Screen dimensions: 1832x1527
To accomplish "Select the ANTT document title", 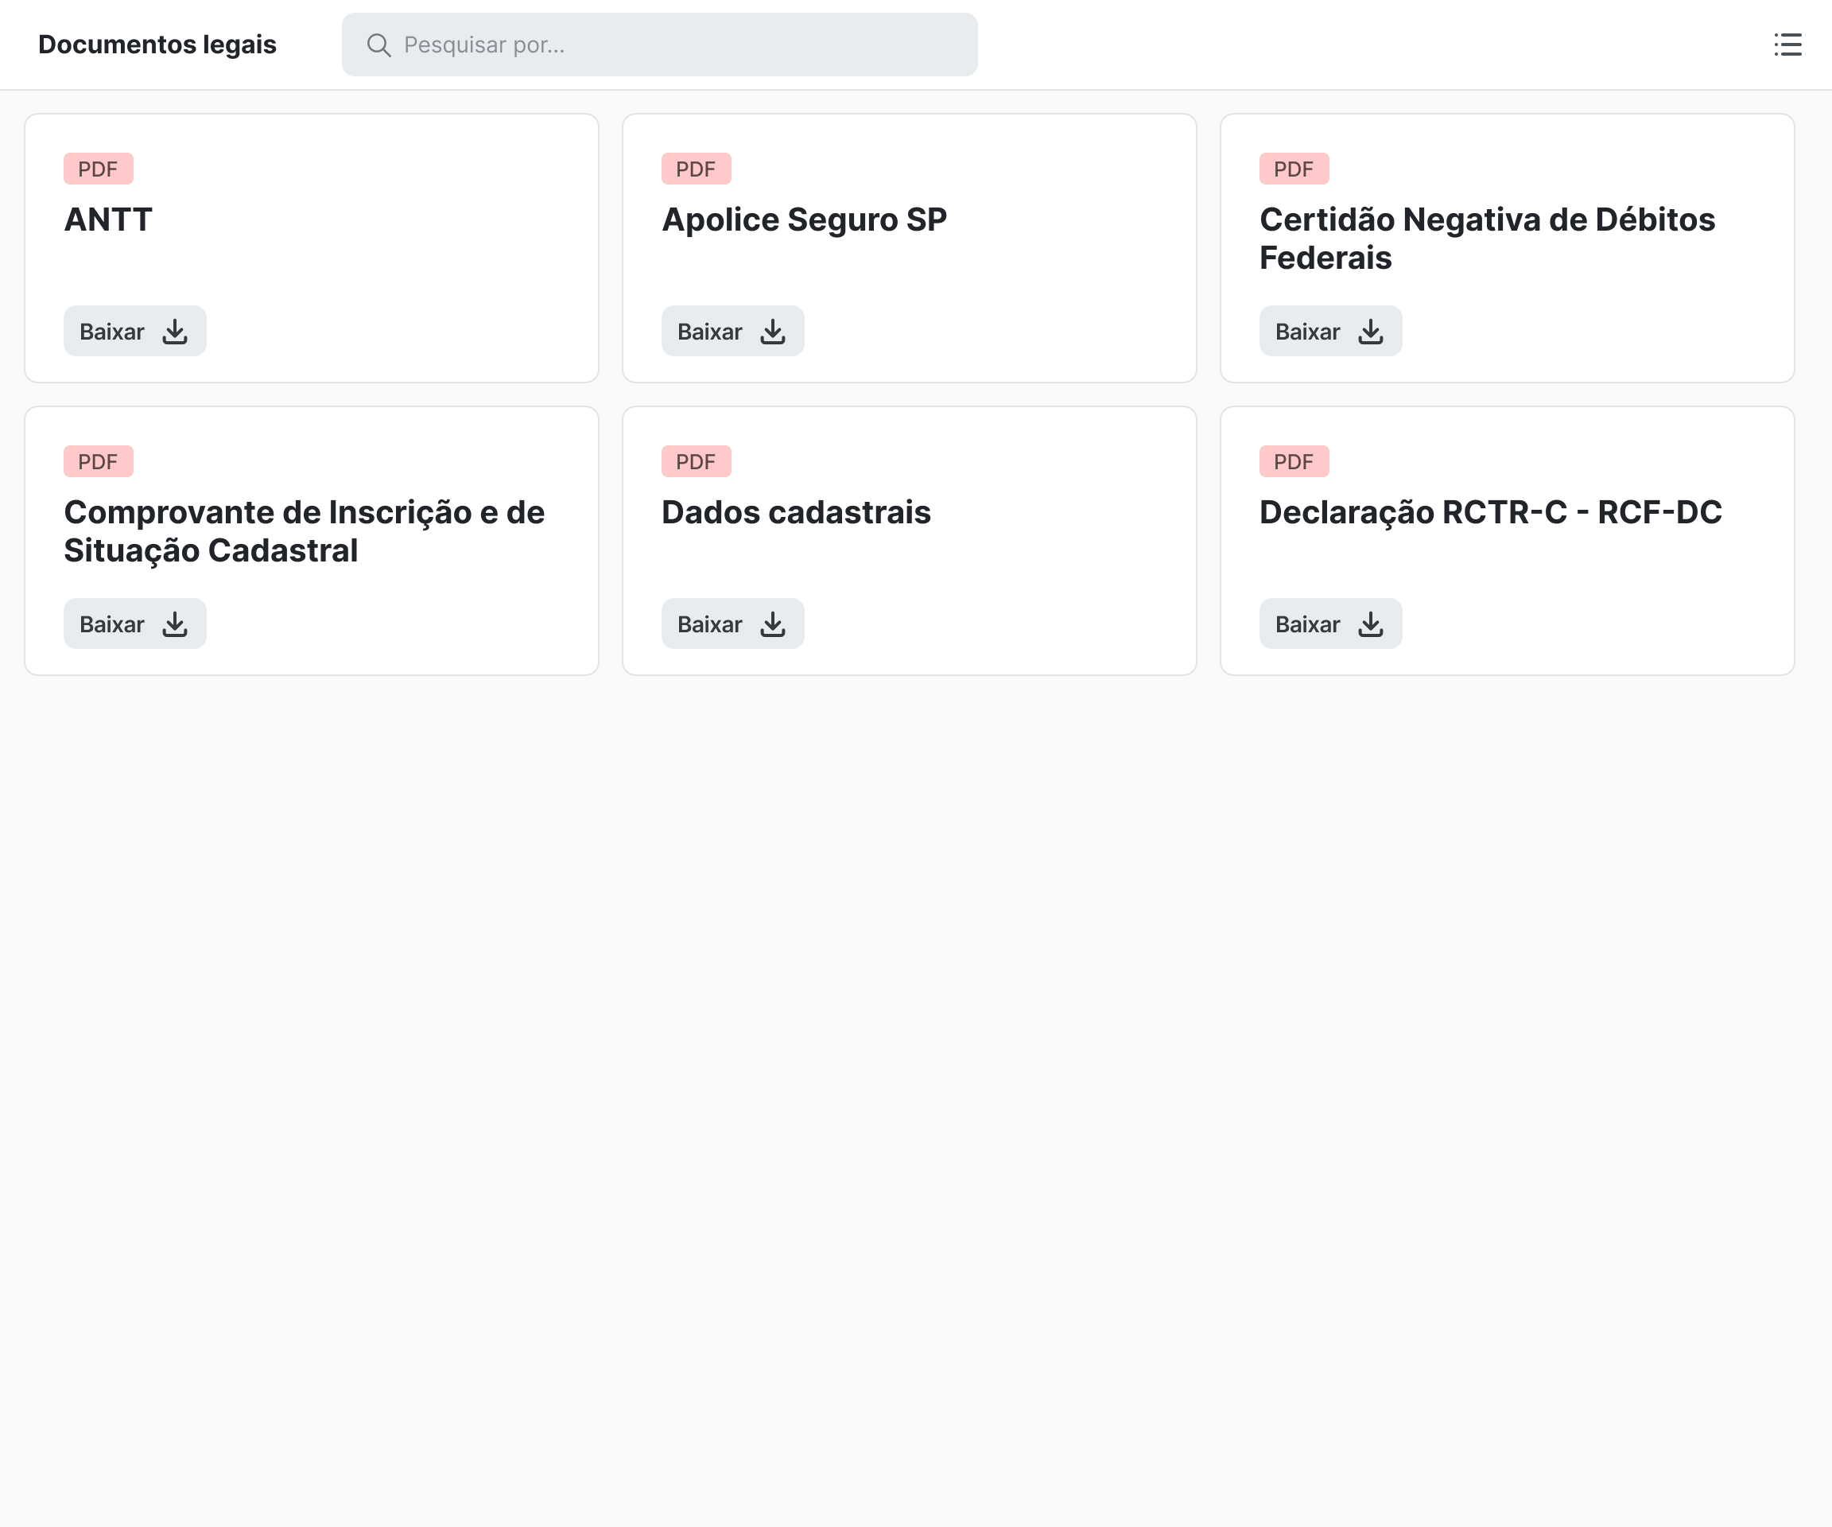I will click(x=108, y=220).
